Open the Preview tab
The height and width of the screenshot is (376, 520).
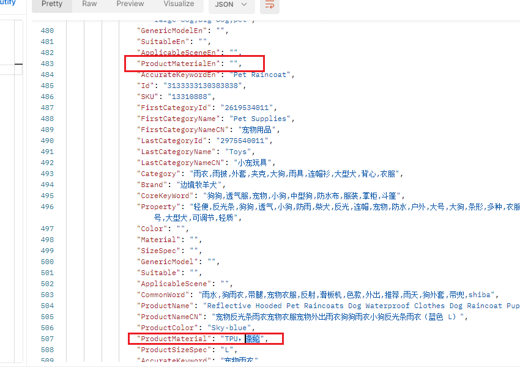(130, 4)
